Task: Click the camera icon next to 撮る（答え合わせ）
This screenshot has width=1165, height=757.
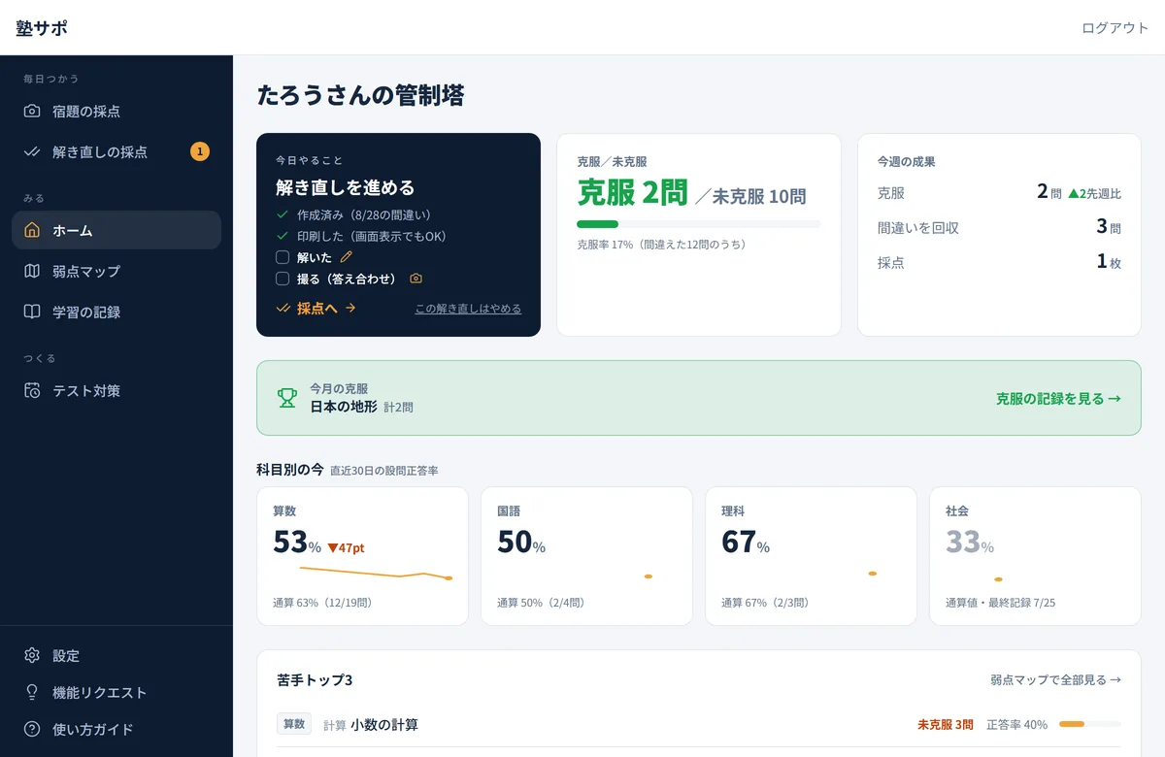Action: point(416,279)
